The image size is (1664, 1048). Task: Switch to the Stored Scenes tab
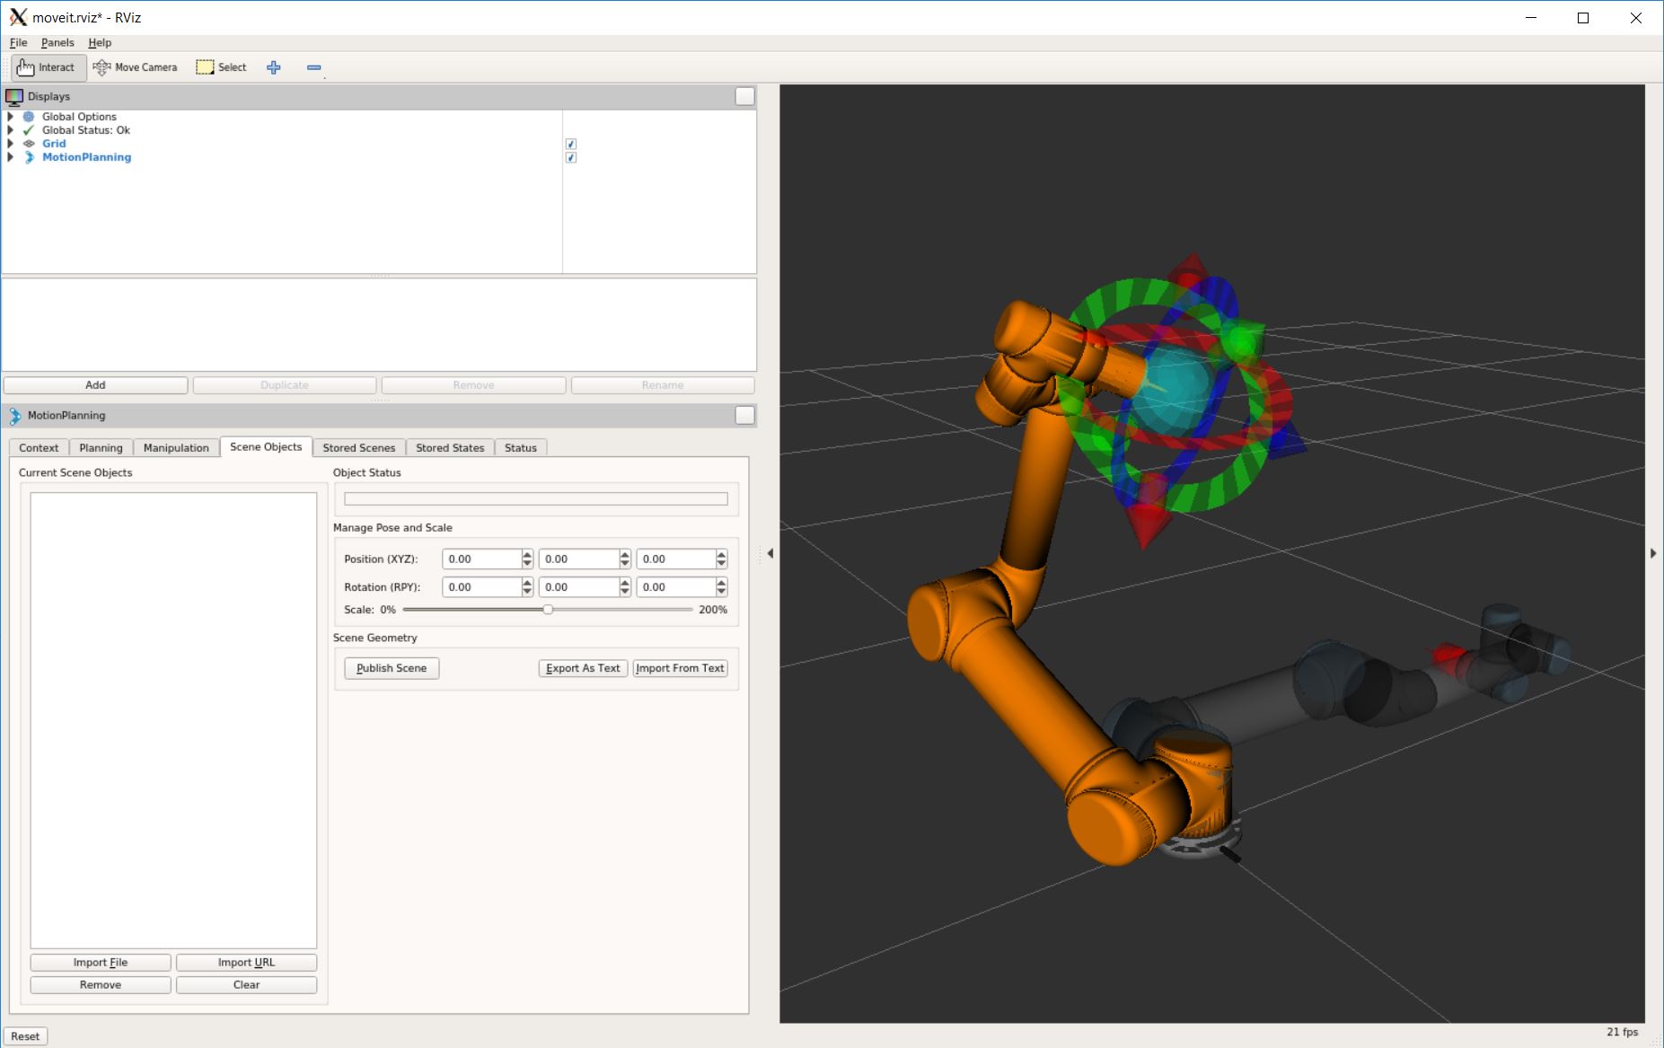[x=358, y=447]
